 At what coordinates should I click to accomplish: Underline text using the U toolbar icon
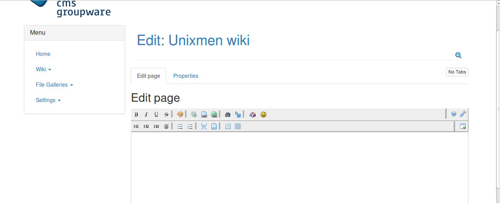(x=156, y=114)
